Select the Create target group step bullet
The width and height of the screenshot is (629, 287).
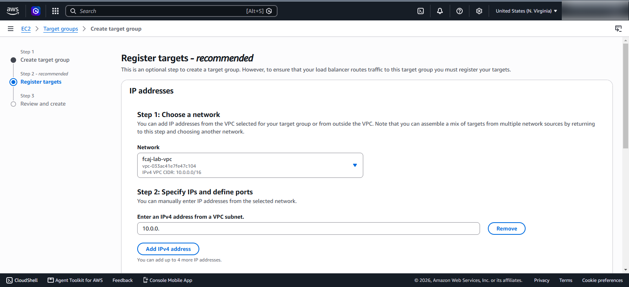pos(13,60)
